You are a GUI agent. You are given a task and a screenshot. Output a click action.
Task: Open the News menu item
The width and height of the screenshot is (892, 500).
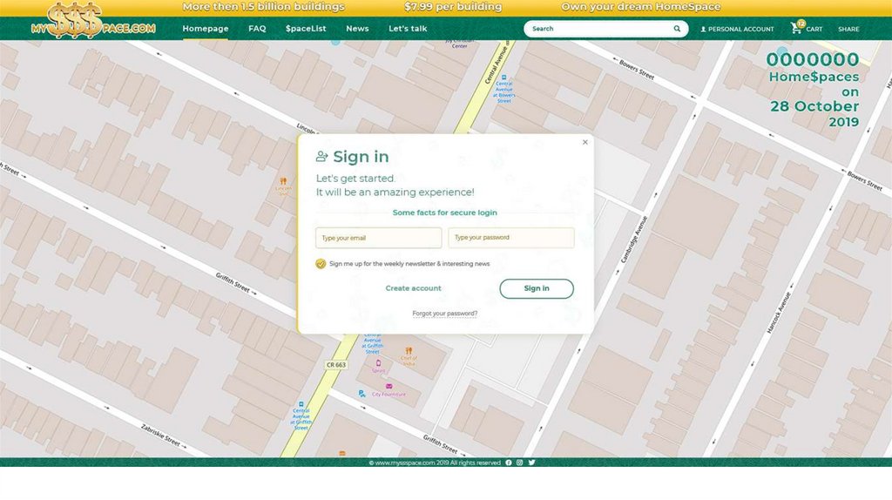357,29
